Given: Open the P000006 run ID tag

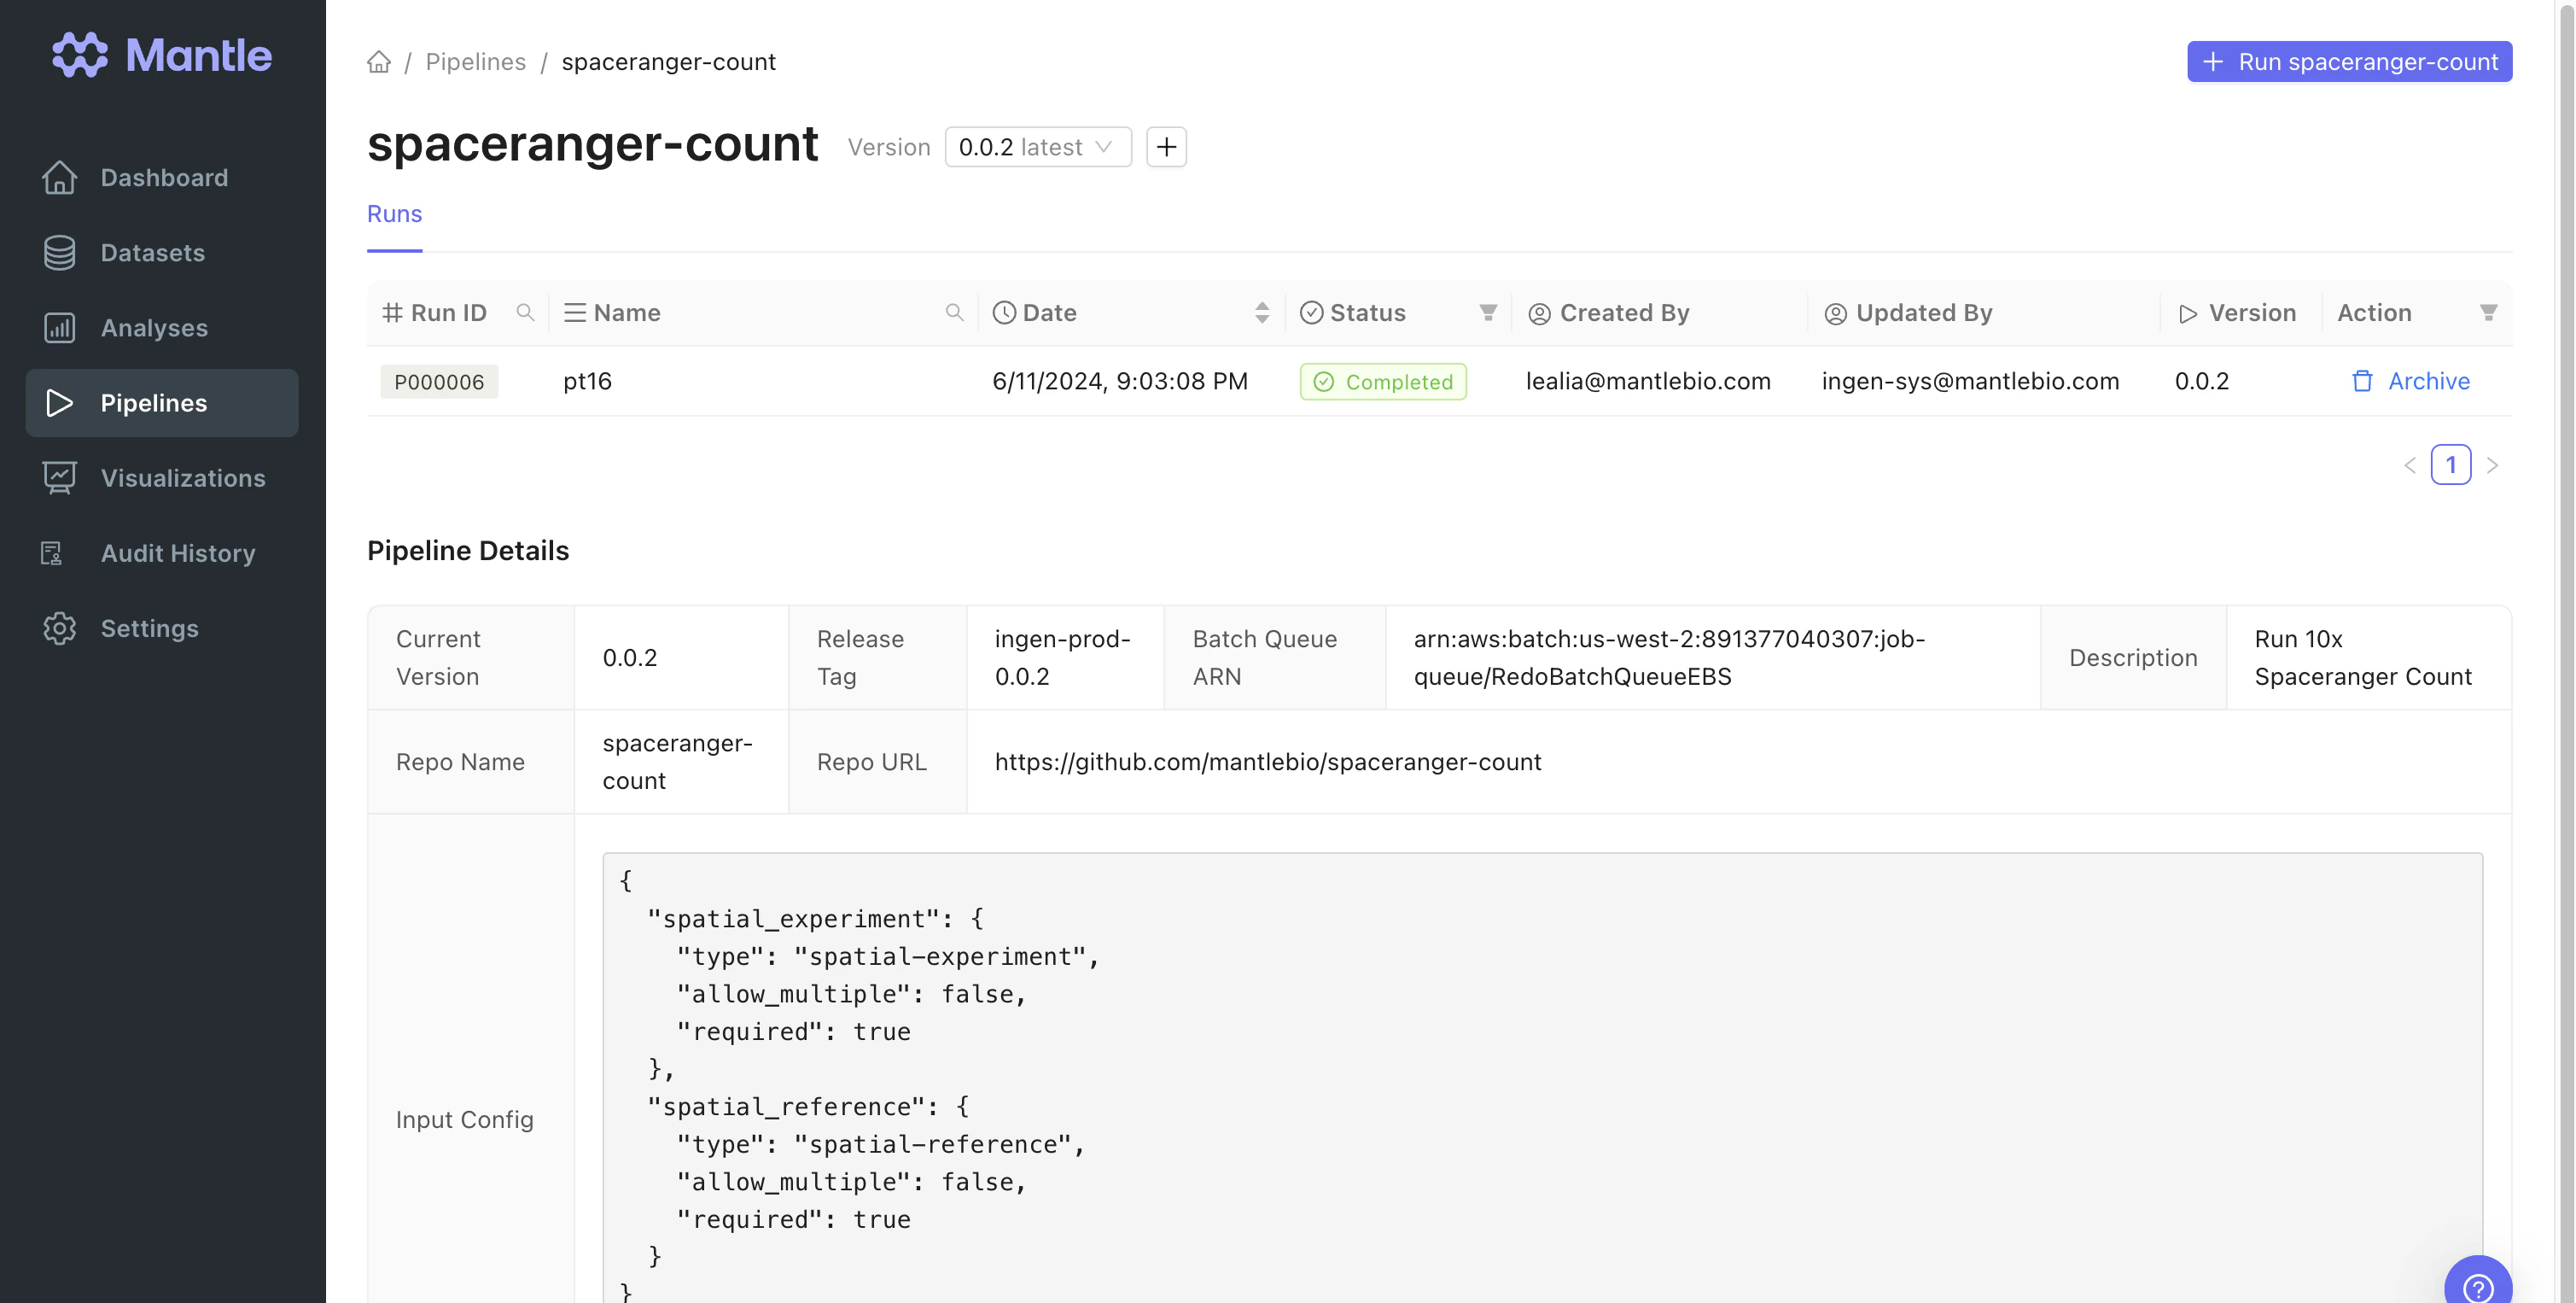Looking at the screenshot, I should click(439, 382).
